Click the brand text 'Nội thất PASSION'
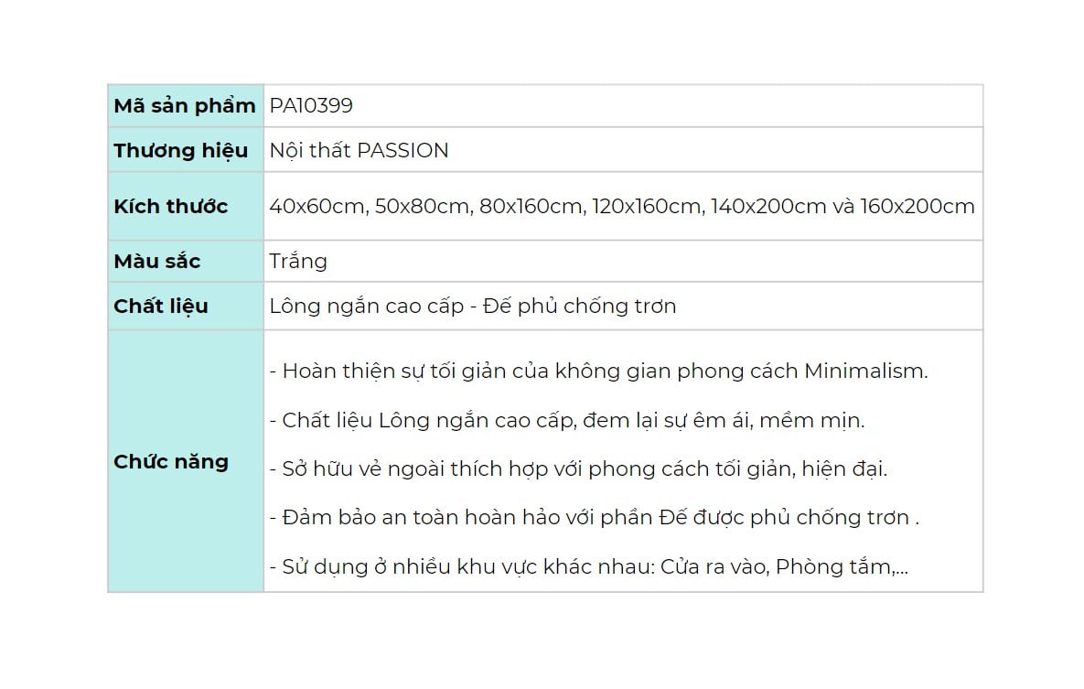The image size is (1084, 689). (x=359, y=151)
